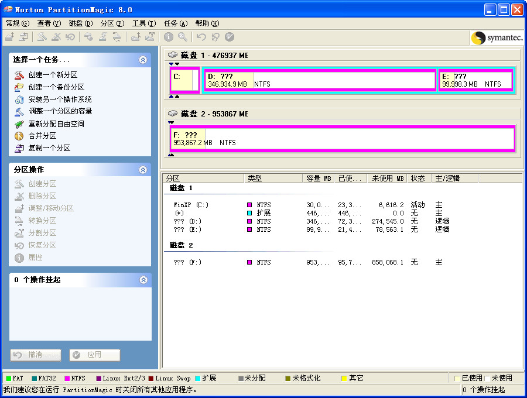Viewport: 527px width, 398px height.
Task: Click the Label partition tag toolbar icon
Action: tap(88, 37)
